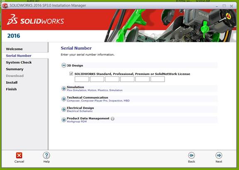This screenshot has height=170, width=239.
Task: Expand the Product Data Management section
Action: tap(63, 120)
